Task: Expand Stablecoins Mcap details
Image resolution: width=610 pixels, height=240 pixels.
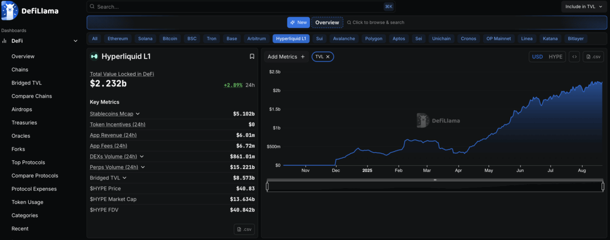Action: (x=138, y=114)
